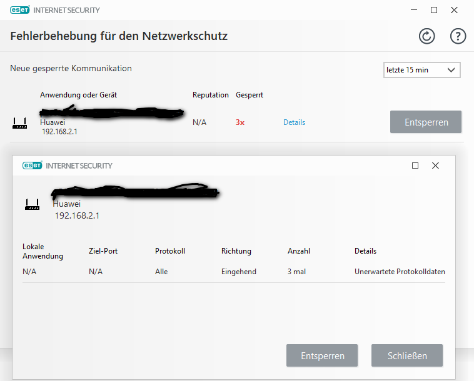Click the "3 mal" count value
The height and width of the screenshot is (381, 474).
point(296,272)
